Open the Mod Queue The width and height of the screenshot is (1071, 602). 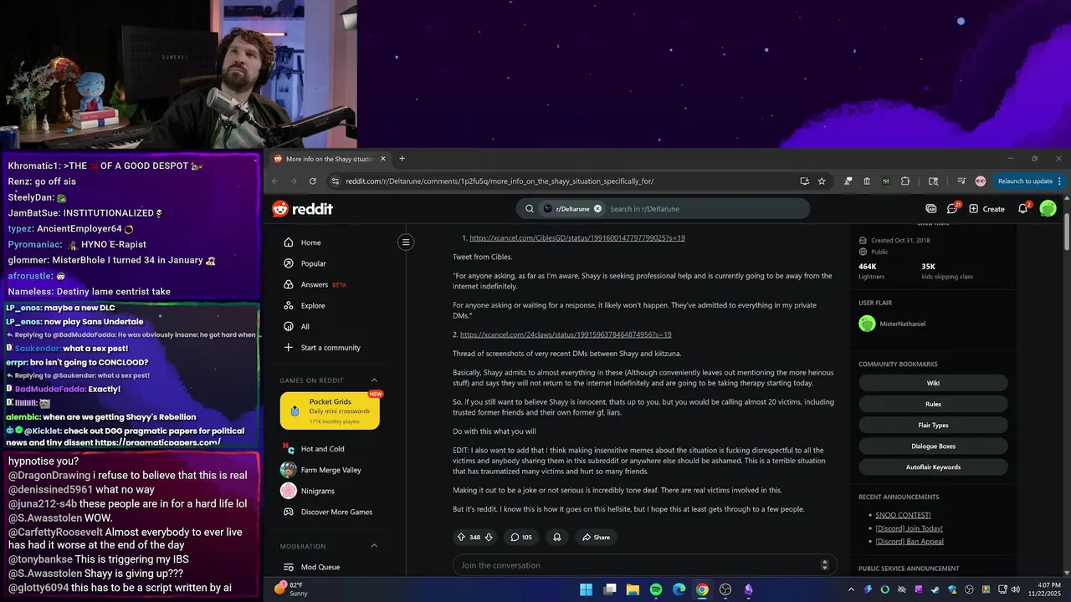[320, 567]
